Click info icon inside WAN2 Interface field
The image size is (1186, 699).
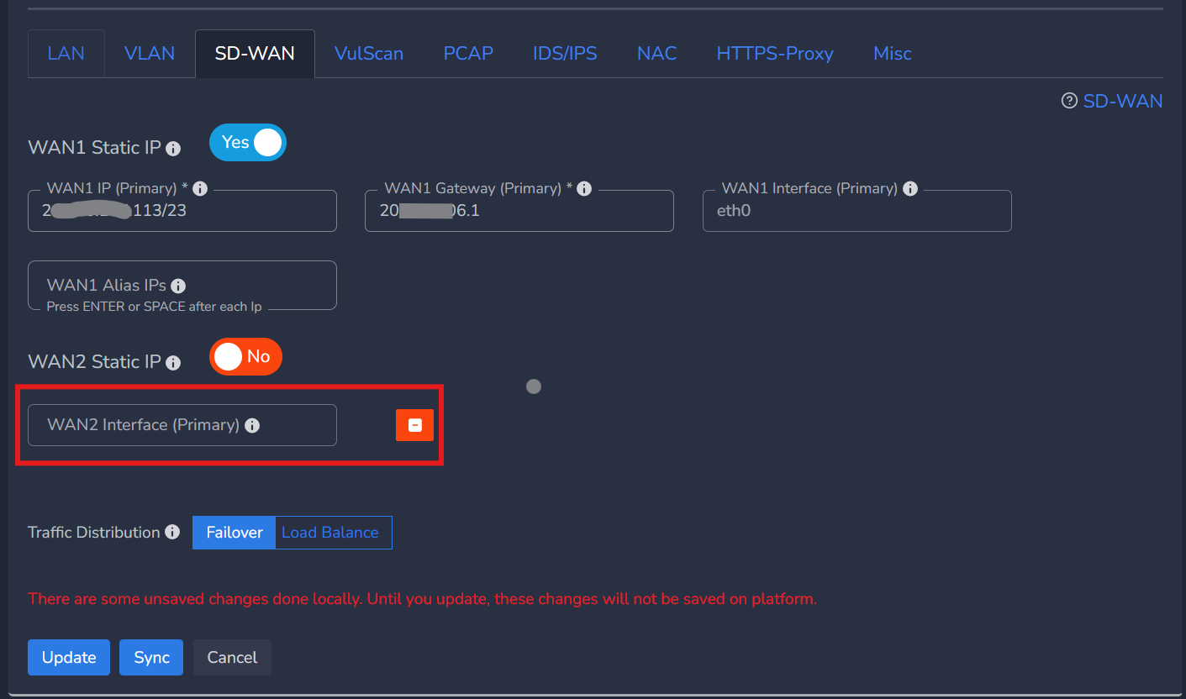coord(252,426)
